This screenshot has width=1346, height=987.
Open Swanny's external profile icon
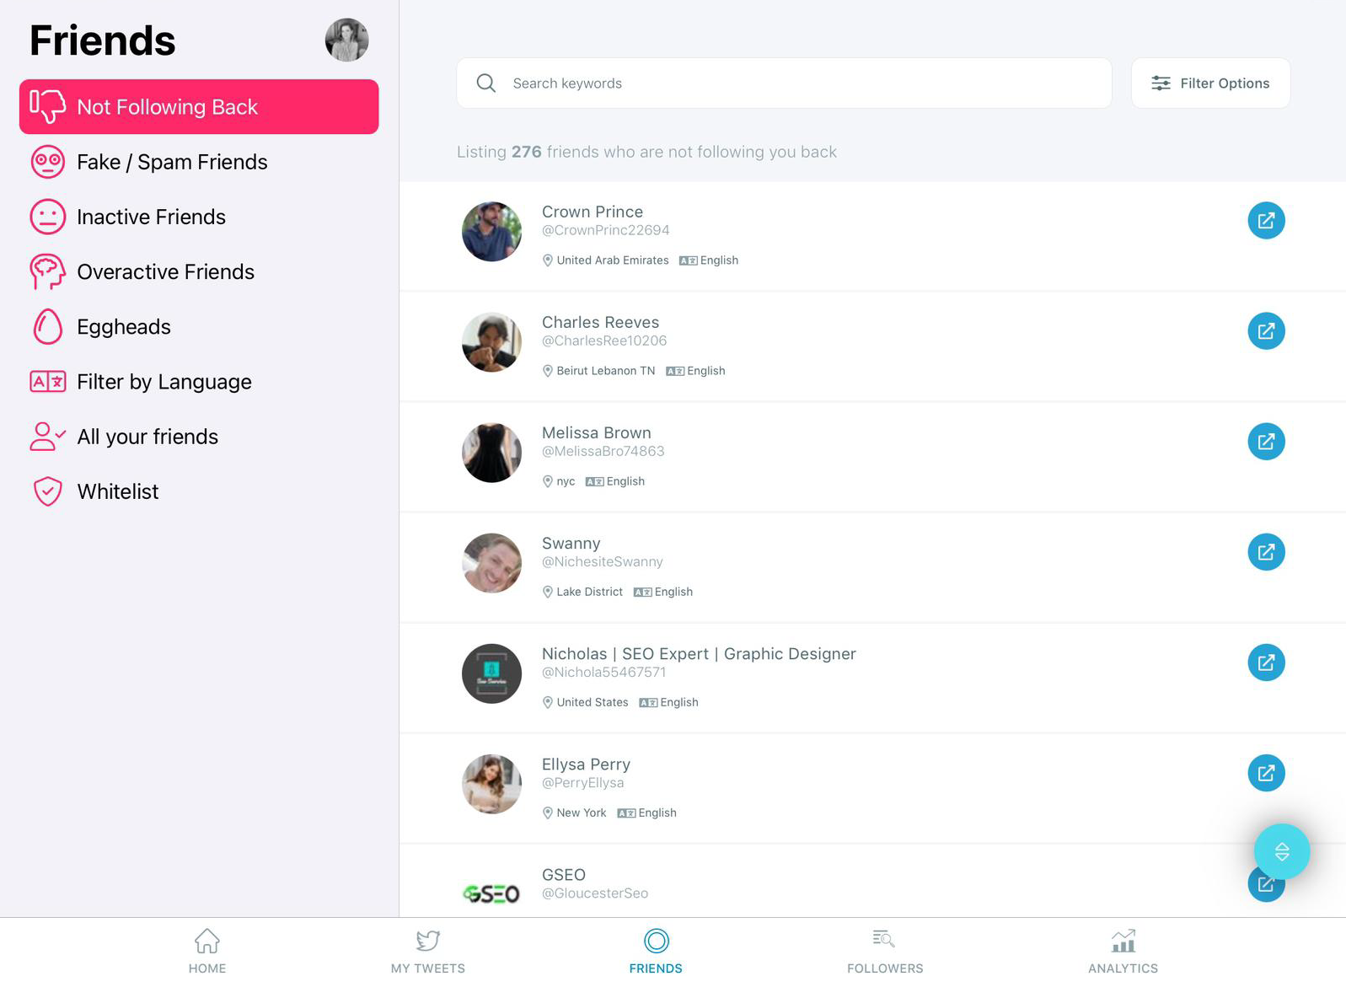(1266, 552)
